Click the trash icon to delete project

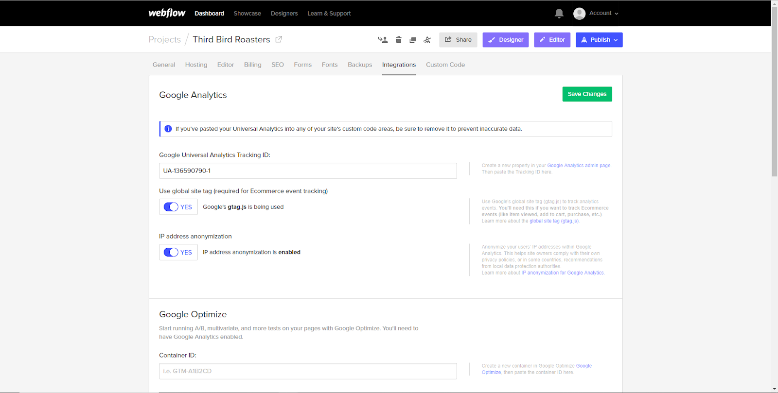(x=398, y=40)
